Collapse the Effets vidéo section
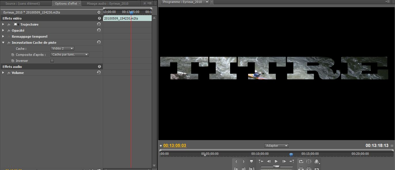Screen dimensions: 395x170 tap(99, 18)
